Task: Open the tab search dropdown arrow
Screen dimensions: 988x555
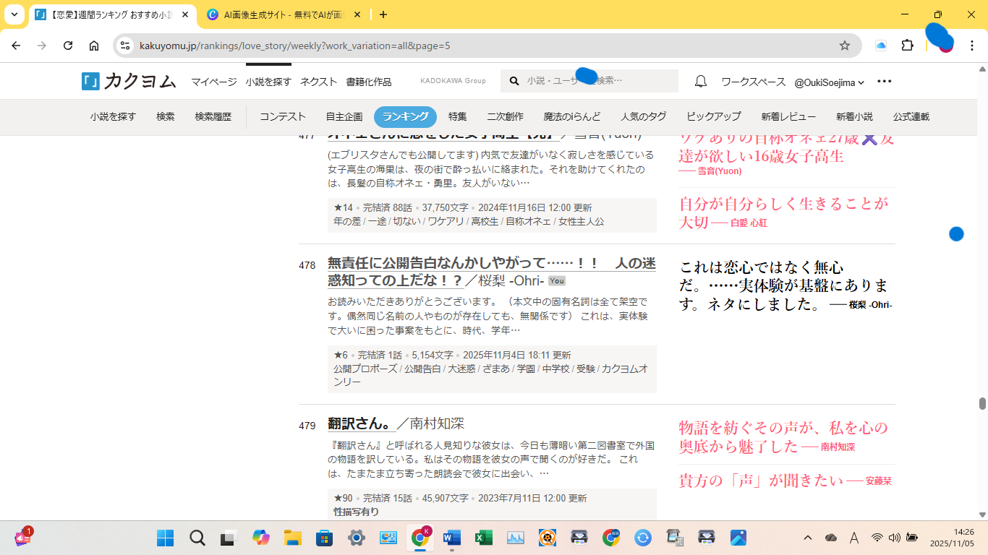Action: [14, 14]
